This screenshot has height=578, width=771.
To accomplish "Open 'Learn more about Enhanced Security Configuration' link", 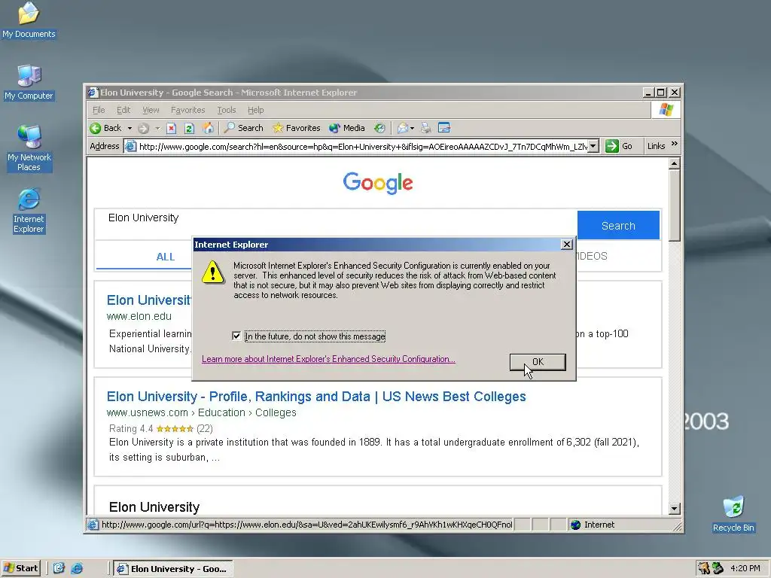I will (x=328, y=359).
